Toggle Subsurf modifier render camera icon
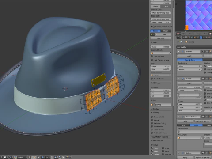Screen dimensions: 212x159 click(x=203, y=51)
